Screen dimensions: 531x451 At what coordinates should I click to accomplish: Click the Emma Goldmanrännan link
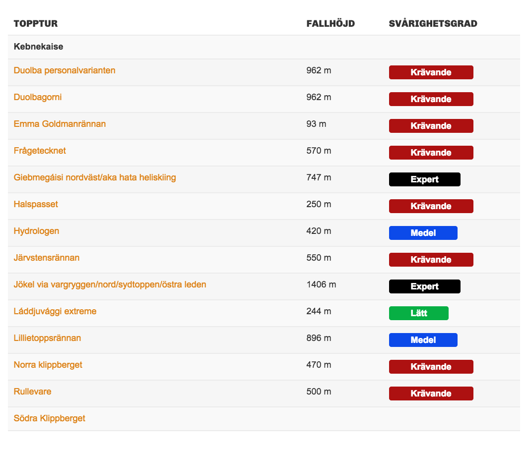(60, 124)
